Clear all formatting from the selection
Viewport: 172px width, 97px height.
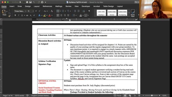coord(52,11)
